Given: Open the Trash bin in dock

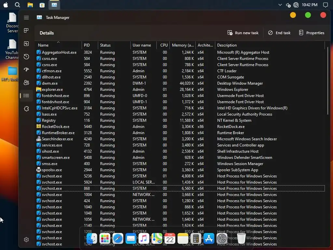Looking at the screenshot, I should (x=242, y=238).
